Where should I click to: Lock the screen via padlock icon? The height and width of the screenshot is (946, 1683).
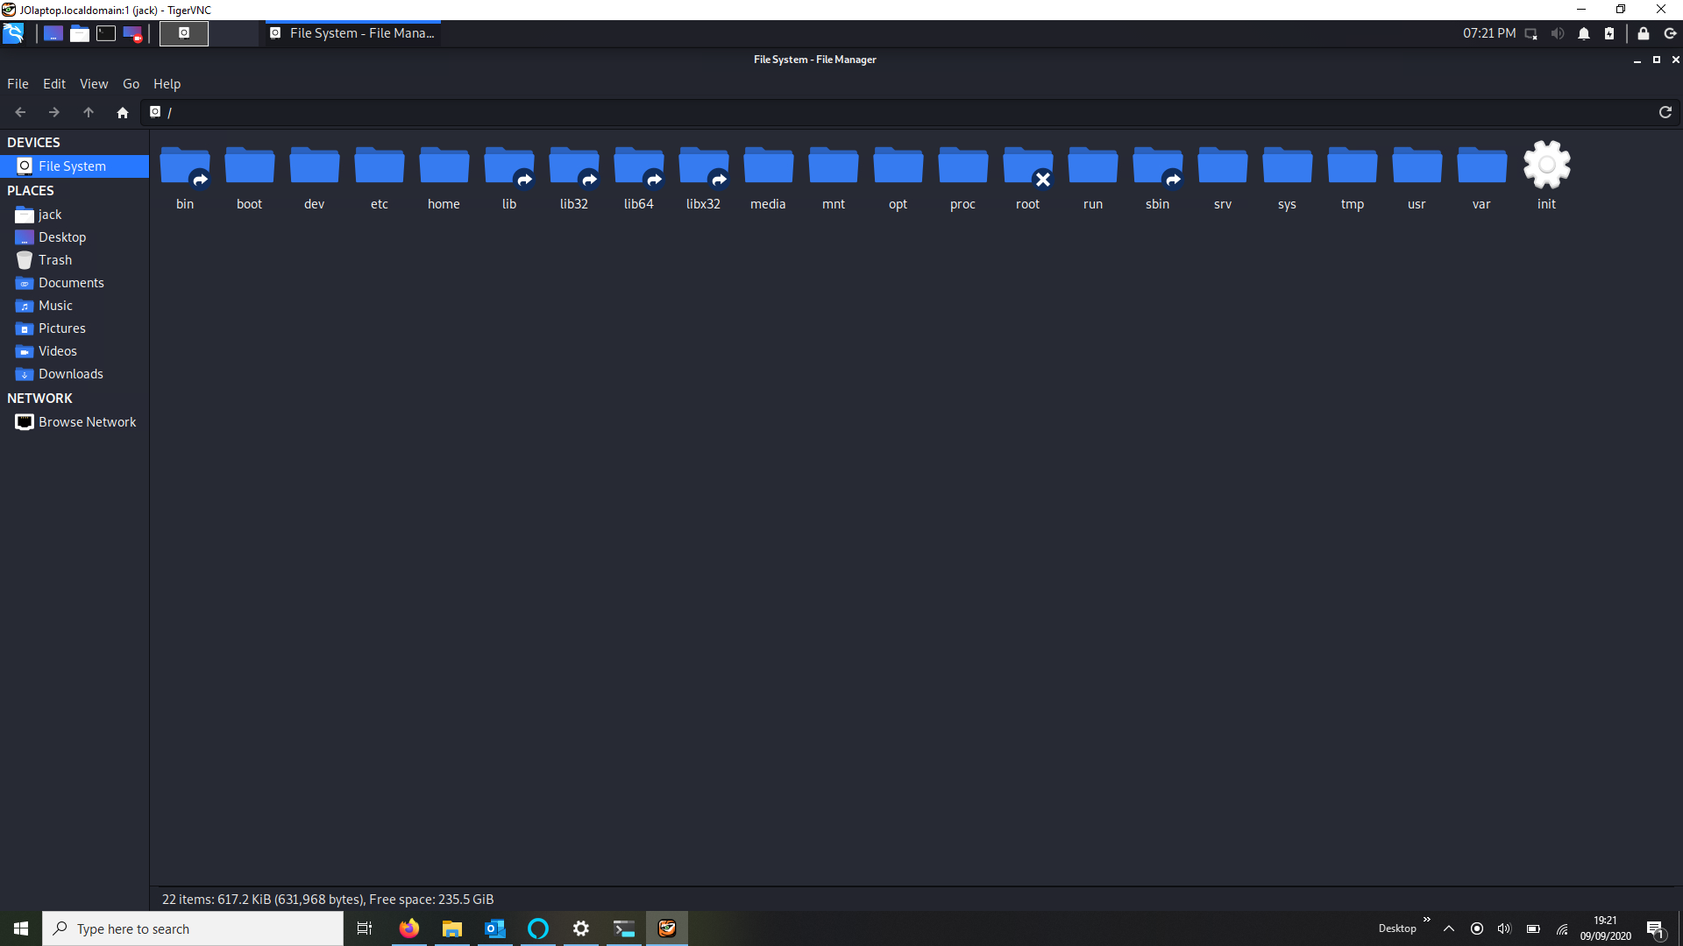1644,33
